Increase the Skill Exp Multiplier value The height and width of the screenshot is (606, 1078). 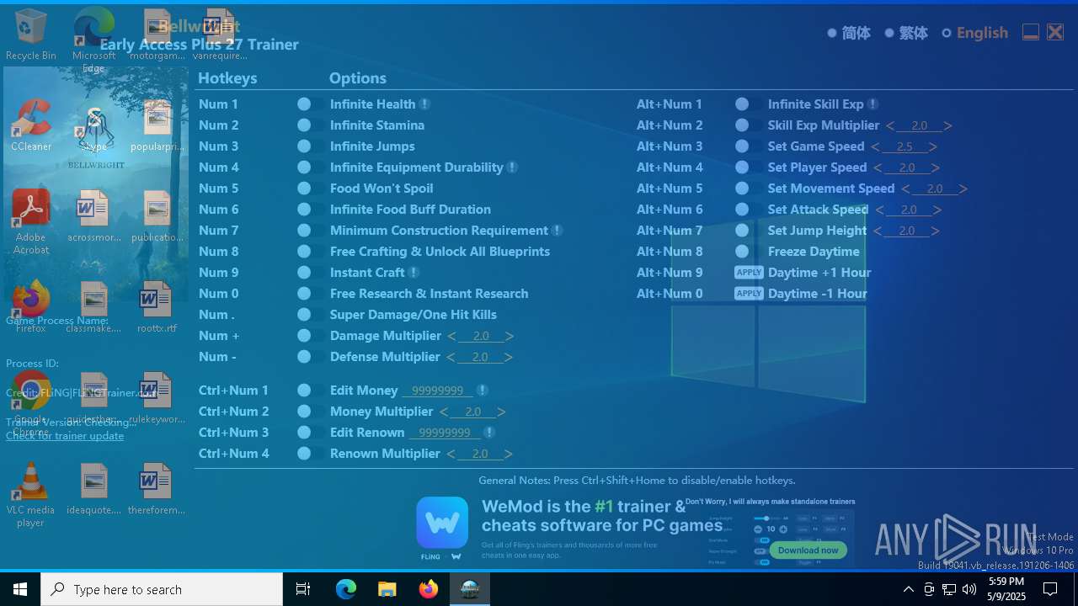click(947, 125)
